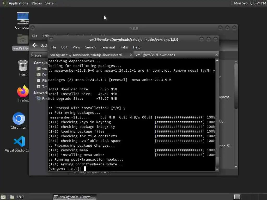
Task: Open the terminal Search menu
Action: click(90, 47)
